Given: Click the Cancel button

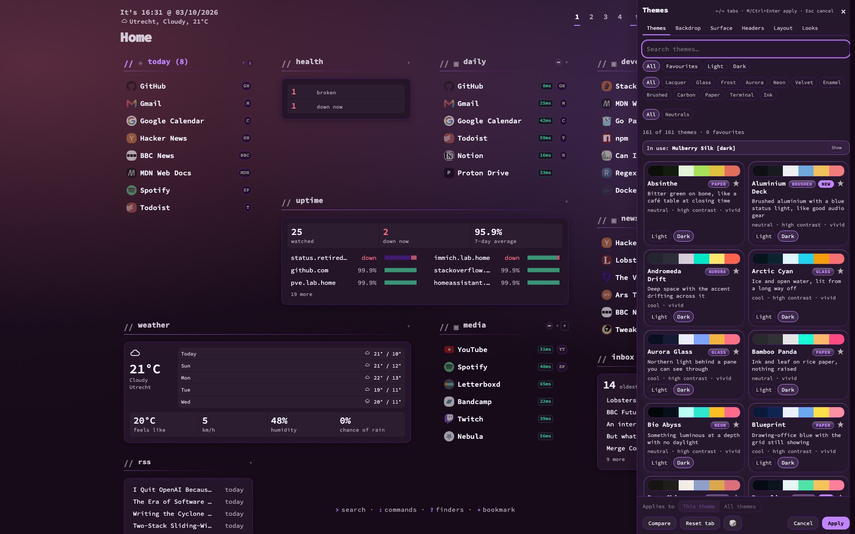Looking at the screenshot, I should (x=803, y=523).
